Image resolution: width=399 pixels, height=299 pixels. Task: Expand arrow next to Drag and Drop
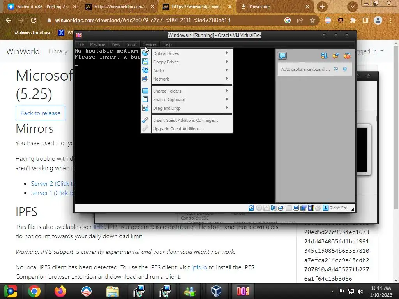(x=227, y=108)
